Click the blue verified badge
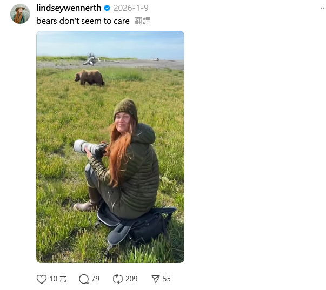The width and height of the screenshot is (326, 290). click(x=107, y=8)
